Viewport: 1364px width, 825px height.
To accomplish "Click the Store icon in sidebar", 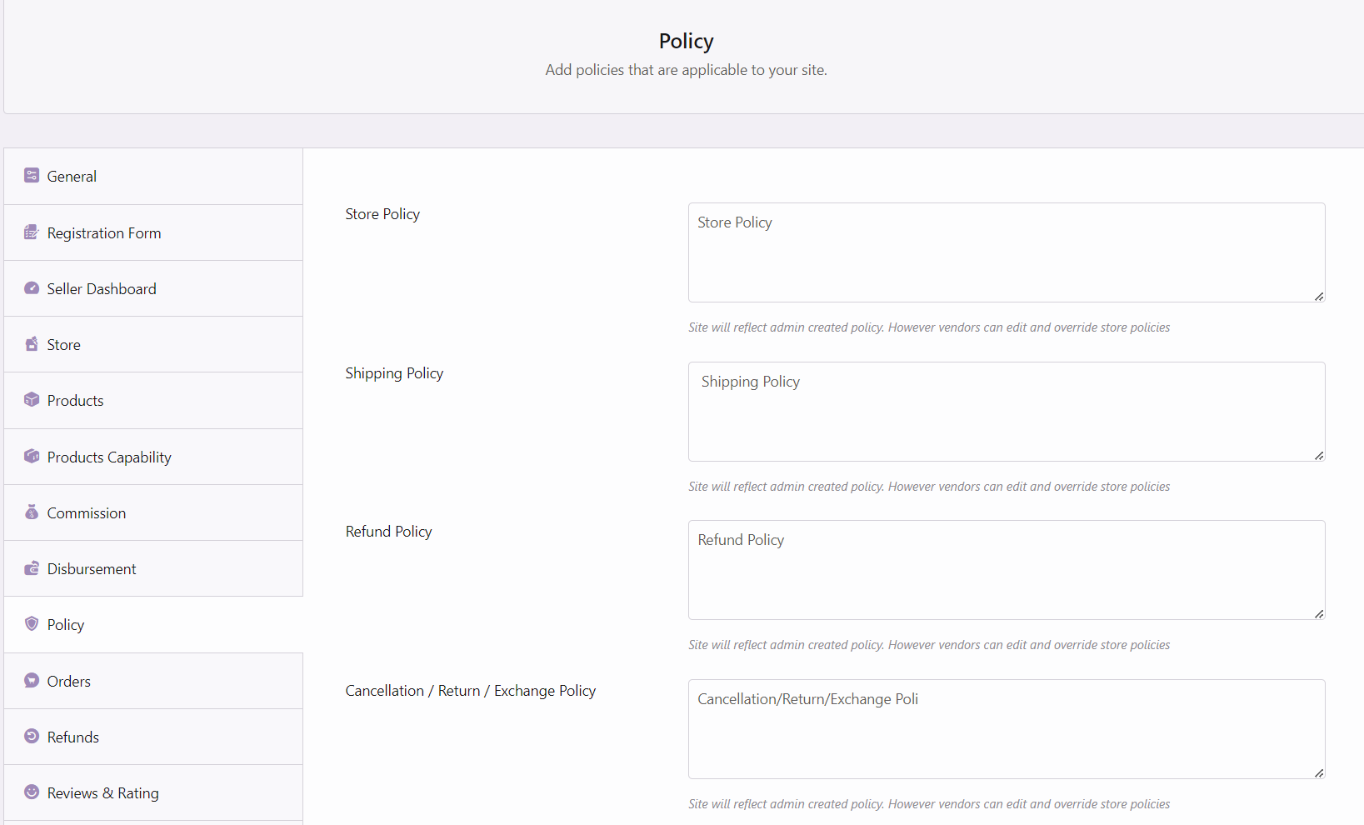I will [x=32, y=344].
